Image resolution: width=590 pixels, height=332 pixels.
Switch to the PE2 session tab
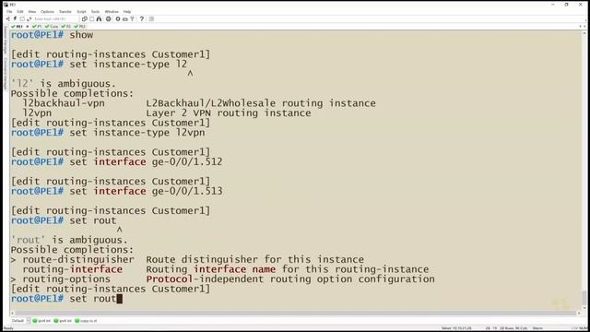pos(80,27)
